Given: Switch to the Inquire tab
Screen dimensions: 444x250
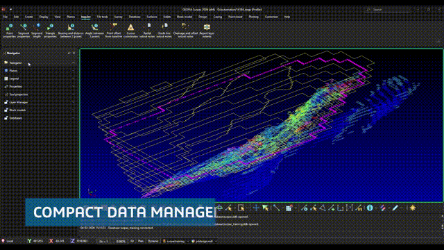Looking at the screenshot, I should coord(85,17).
